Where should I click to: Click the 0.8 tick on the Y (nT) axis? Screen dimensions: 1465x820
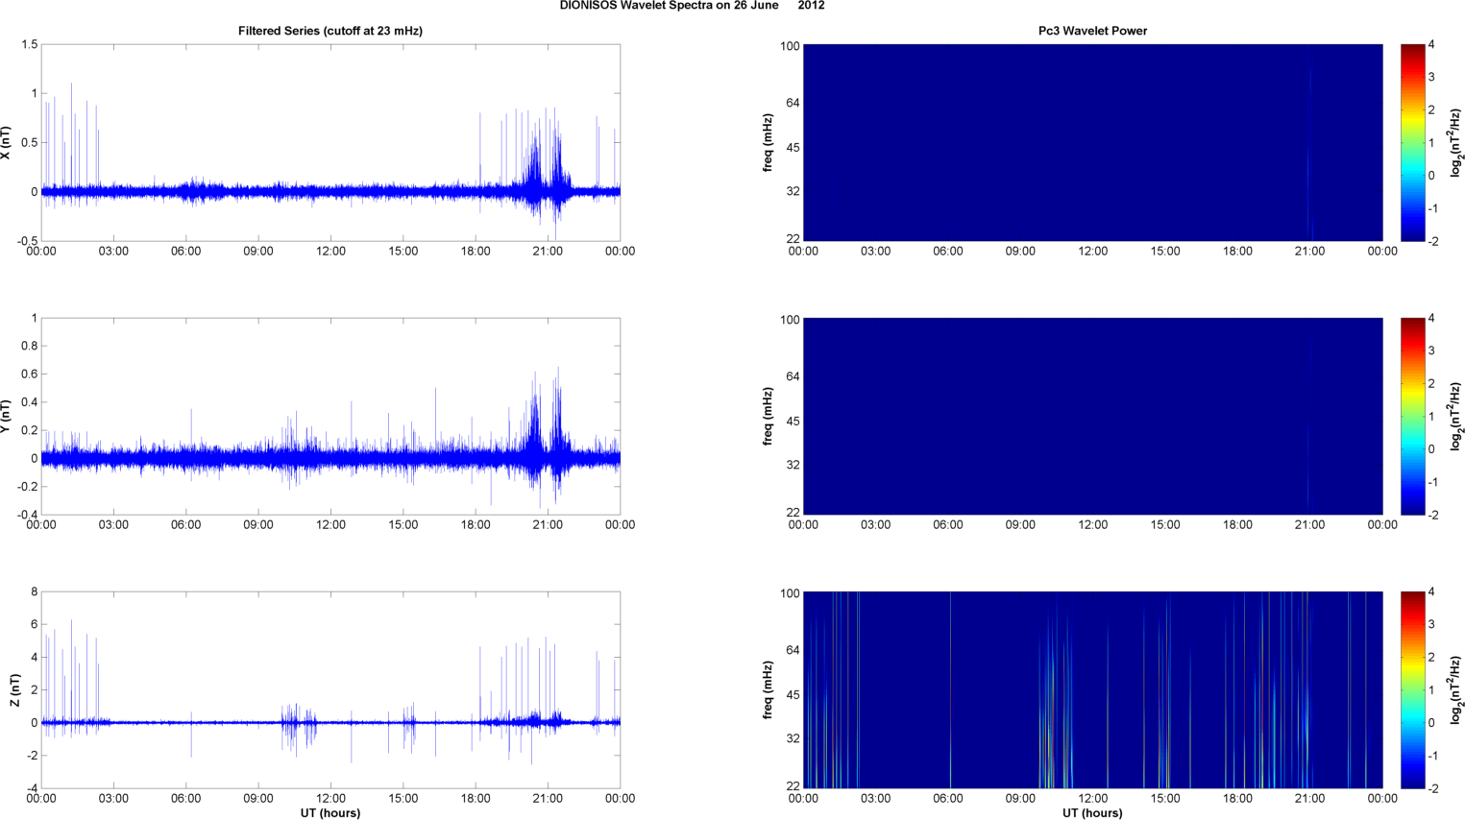pyautogui.click(x=29, y=346)
